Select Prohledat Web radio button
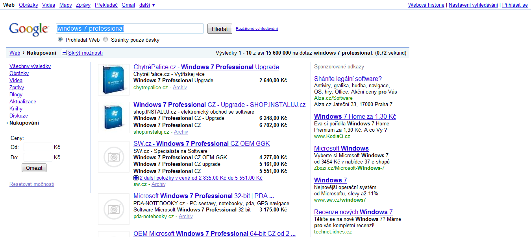Viewport: 531px width, 237px height. (x=60, y=39)
